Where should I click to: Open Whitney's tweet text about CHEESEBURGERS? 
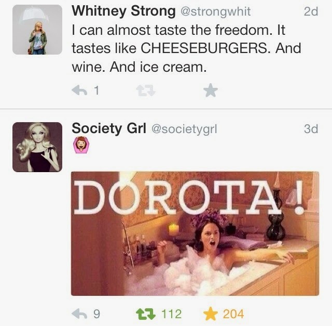[x=186, y=48]
